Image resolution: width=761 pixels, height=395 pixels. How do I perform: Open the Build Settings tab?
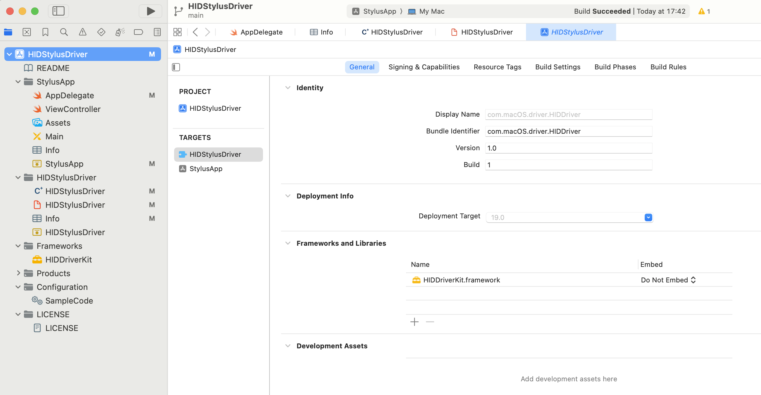point(558,67)
